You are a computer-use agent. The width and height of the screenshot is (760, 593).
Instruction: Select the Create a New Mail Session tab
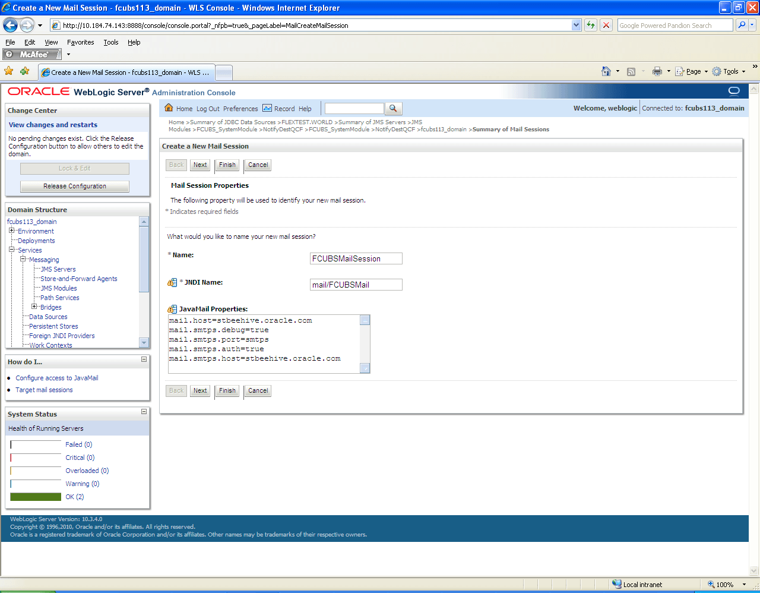pos(126,72)
